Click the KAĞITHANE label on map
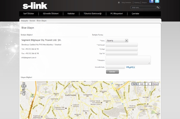Viewport: 180px width, 119px height. click(x=71, y=95)
